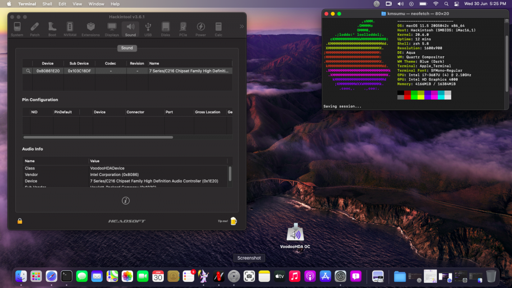Expand the toolbar overflow chevron
The image size is (512, 288).
242,27
